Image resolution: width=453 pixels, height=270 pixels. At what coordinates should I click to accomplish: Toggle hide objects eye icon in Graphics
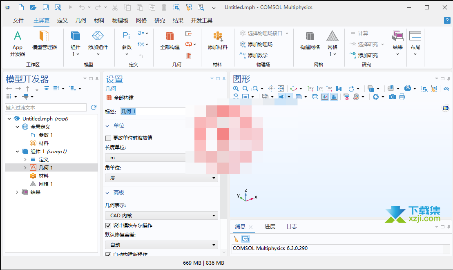point(446,89)
